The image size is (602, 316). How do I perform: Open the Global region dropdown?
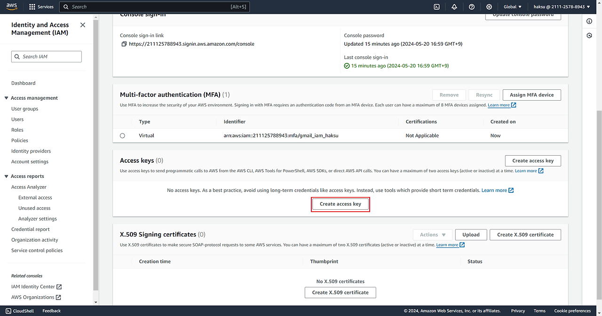(513, 7)
